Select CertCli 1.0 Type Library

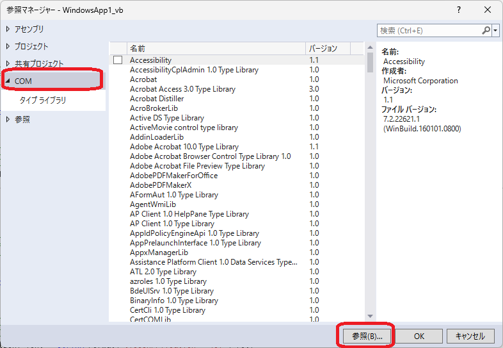[168, 310]
